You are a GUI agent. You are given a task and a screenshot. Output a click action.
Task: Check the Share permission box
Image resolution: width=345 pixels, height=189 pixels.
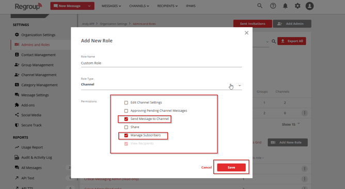click(126, 127)
